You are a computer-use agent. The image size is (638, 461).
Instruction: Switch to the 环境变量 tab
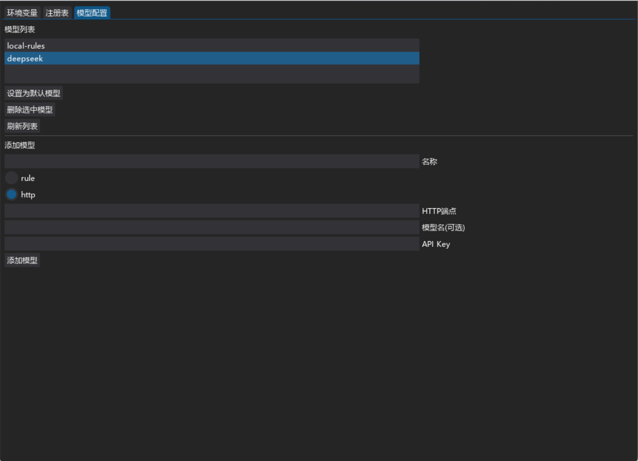22,13
